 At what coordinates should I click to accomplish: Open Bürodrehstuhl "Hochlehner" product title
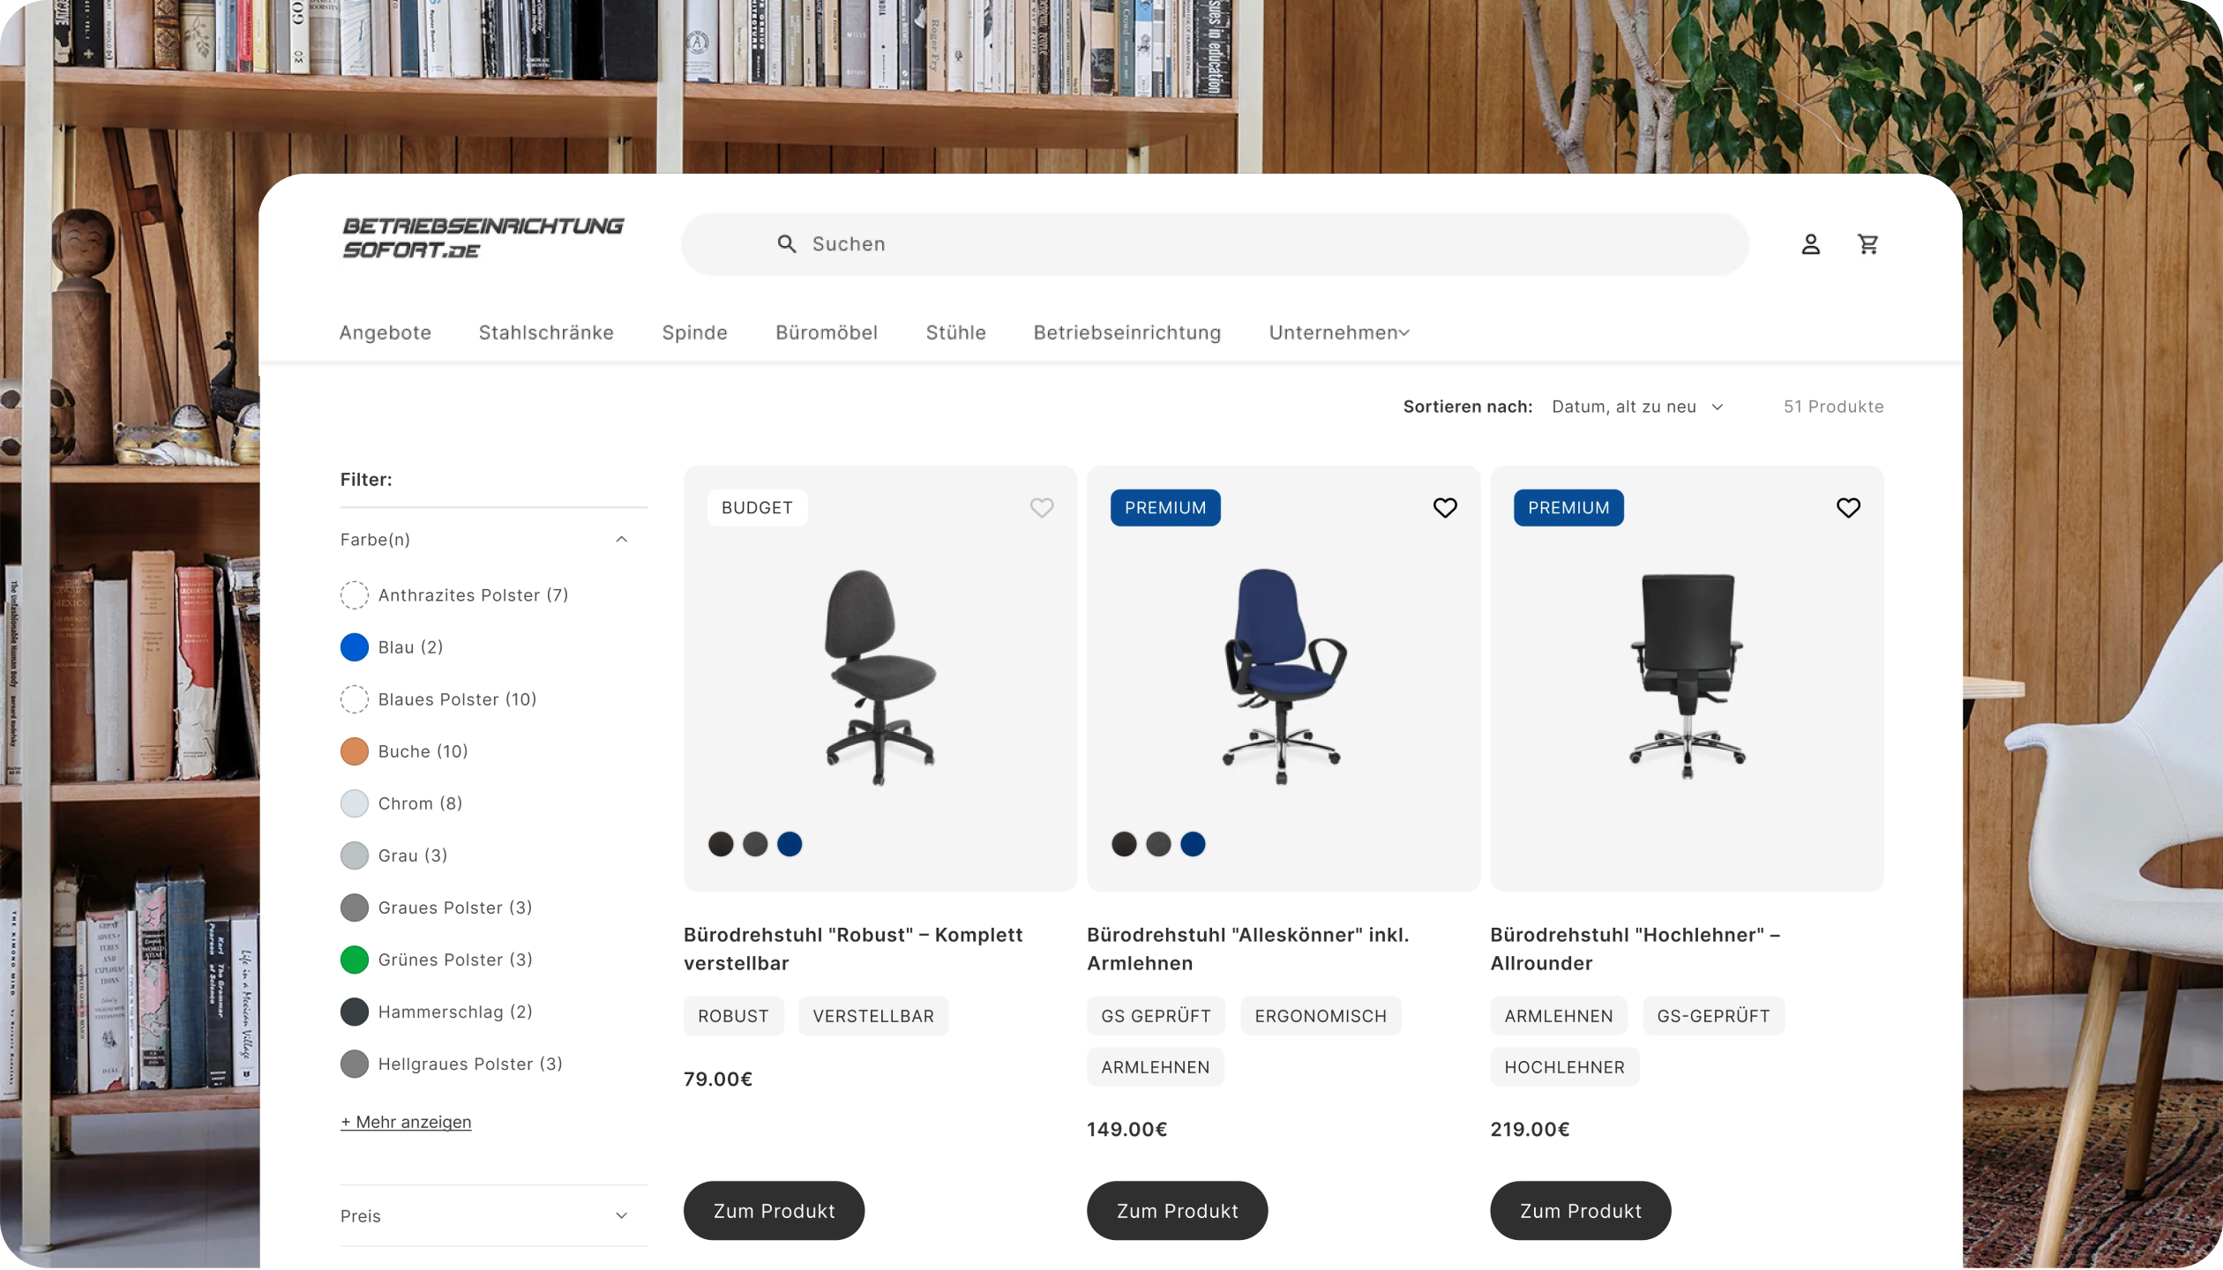tap(1635, 949)
